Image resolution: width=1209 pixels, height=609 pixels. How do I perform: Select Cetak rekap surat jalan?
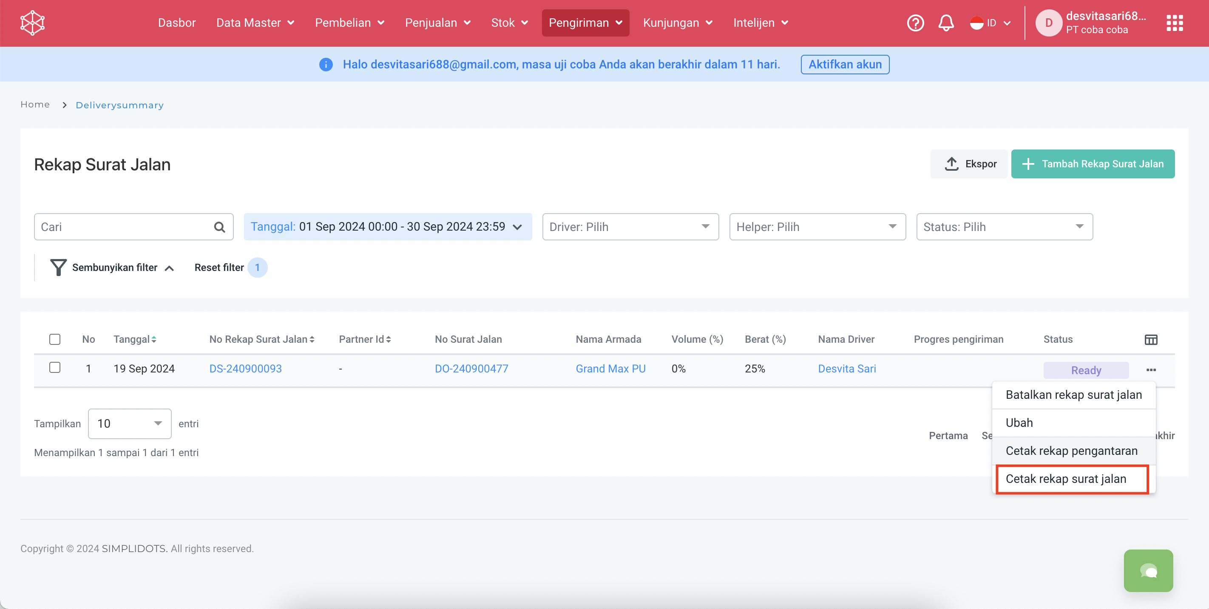[x=1065, y=479]
